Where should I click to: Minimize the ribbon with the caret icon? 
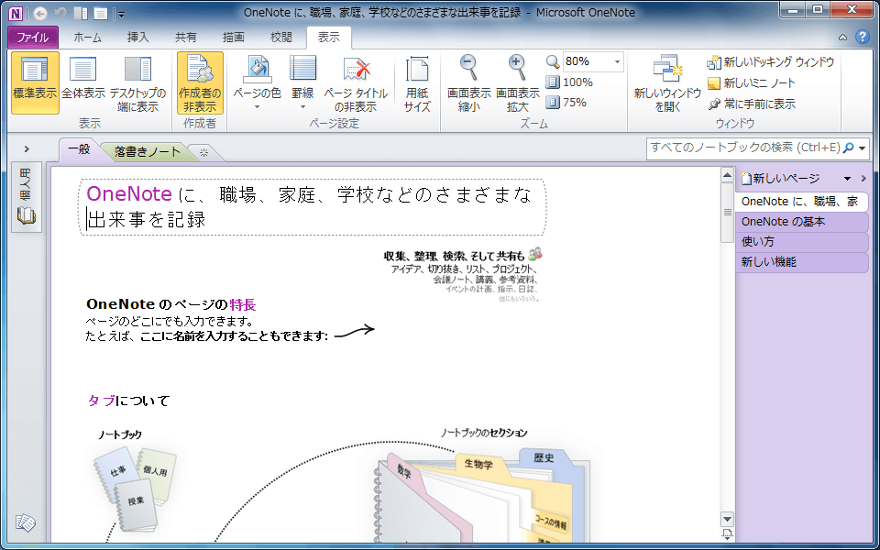click(842, 38)
